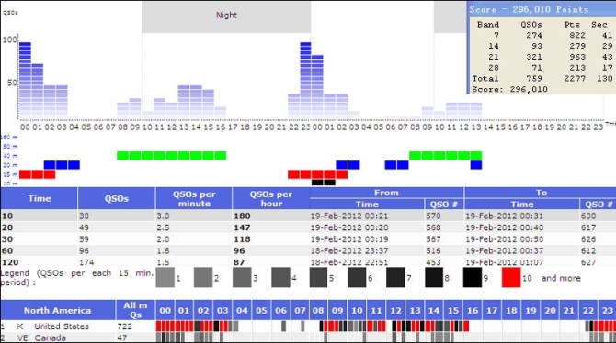Click the black legend swatch labeled 9
616x343 pixels.
click(x=473, y=278)
